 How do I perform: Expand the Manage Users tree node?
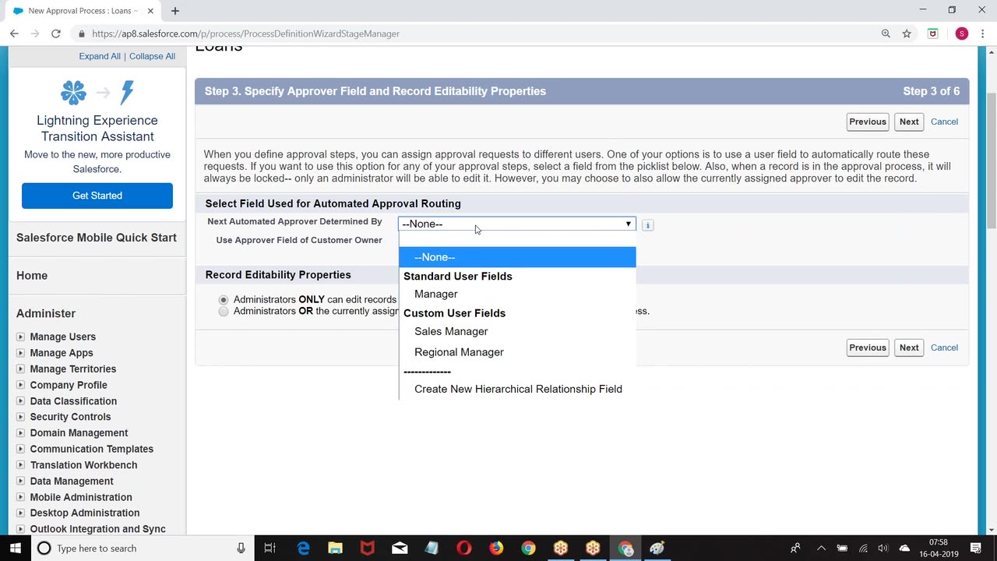[x=20, y=337]
